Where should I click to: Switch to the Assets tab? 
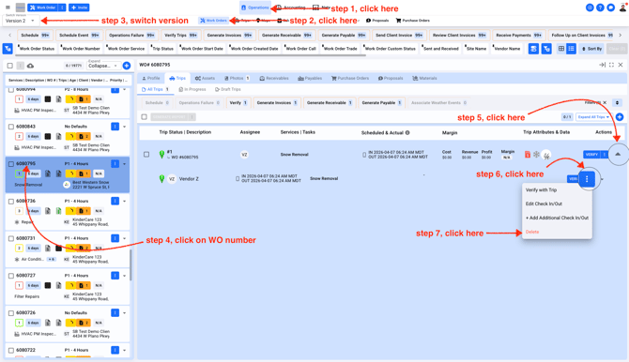click(x=205, y=78)
